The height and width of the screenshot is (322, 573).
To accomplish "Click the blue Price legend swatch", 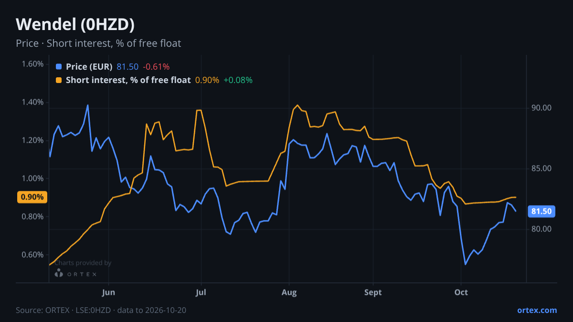I will click(59, 67).
